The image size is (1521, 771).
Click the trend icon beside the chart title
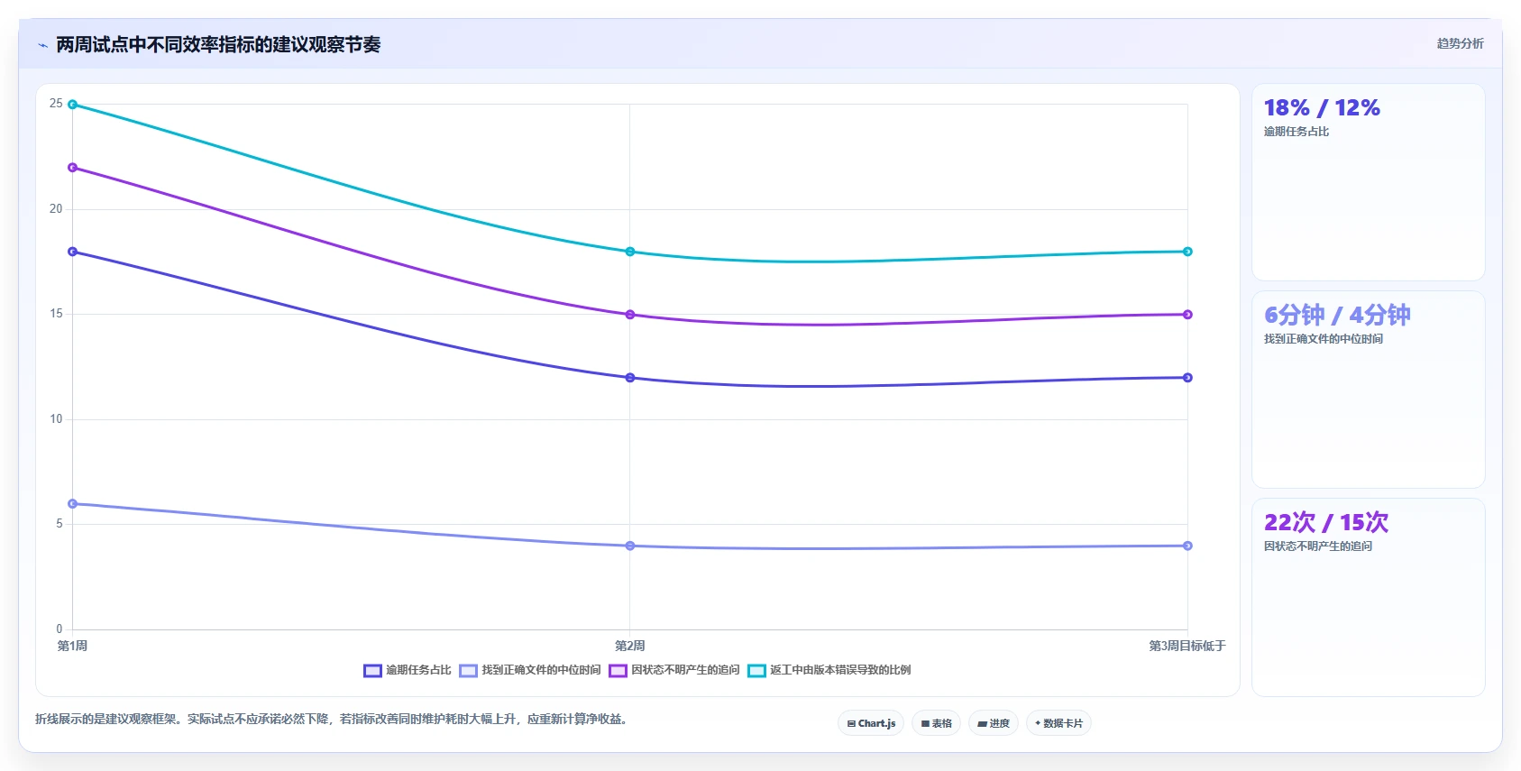[x=42, y=45]
